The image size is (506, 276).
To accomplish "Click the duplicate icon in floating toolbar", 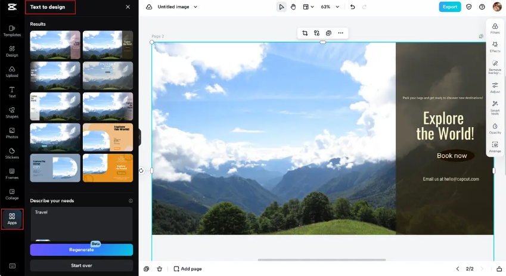I will pos(328,33).
